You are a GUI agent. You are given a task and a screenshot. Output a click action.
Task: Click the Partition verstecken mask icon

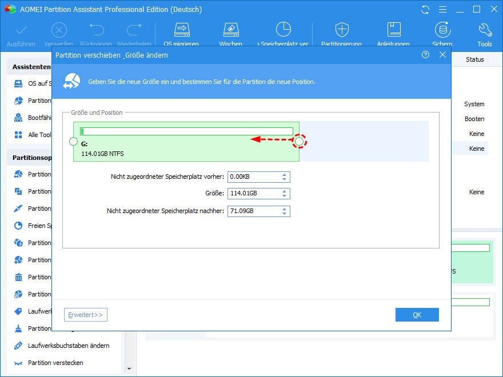(x=18, y=363)
